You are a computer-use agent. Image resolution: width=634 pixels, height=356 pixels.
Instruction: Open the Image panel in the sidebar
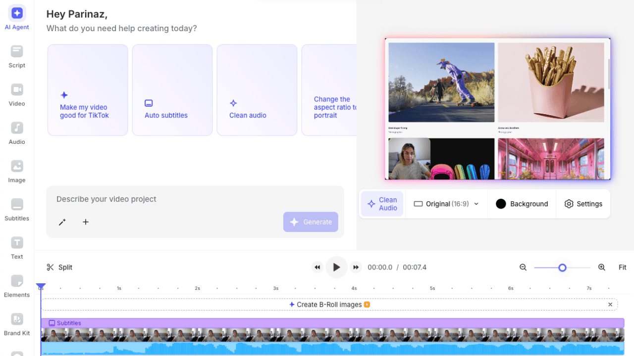point(16,171)
